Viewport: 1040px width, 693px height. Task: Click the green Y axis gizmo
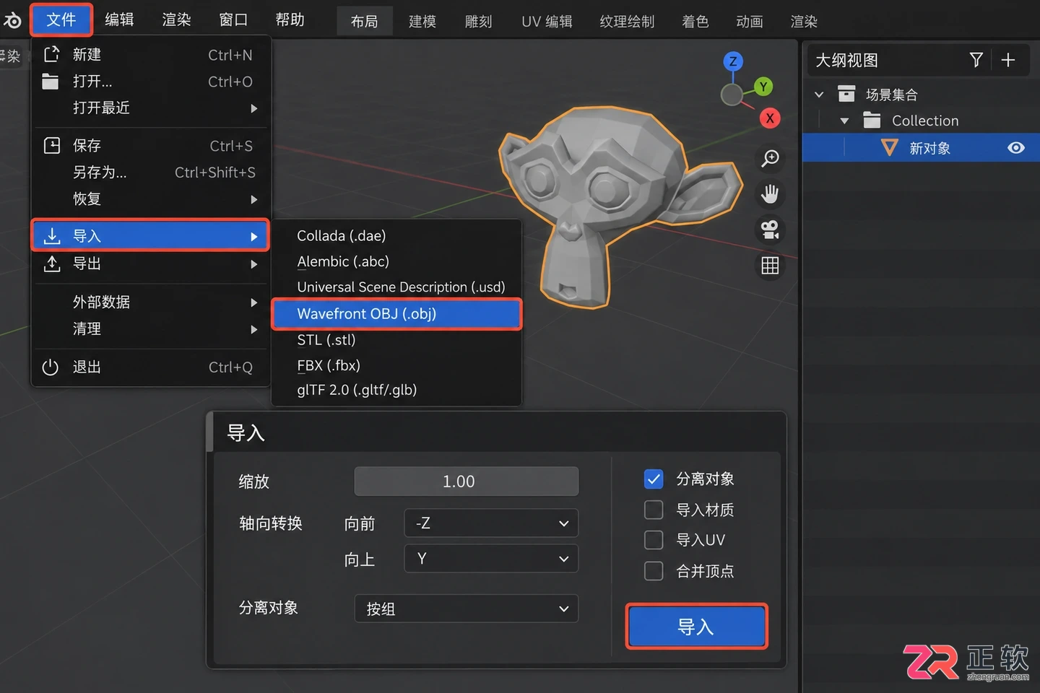point(763,87)
